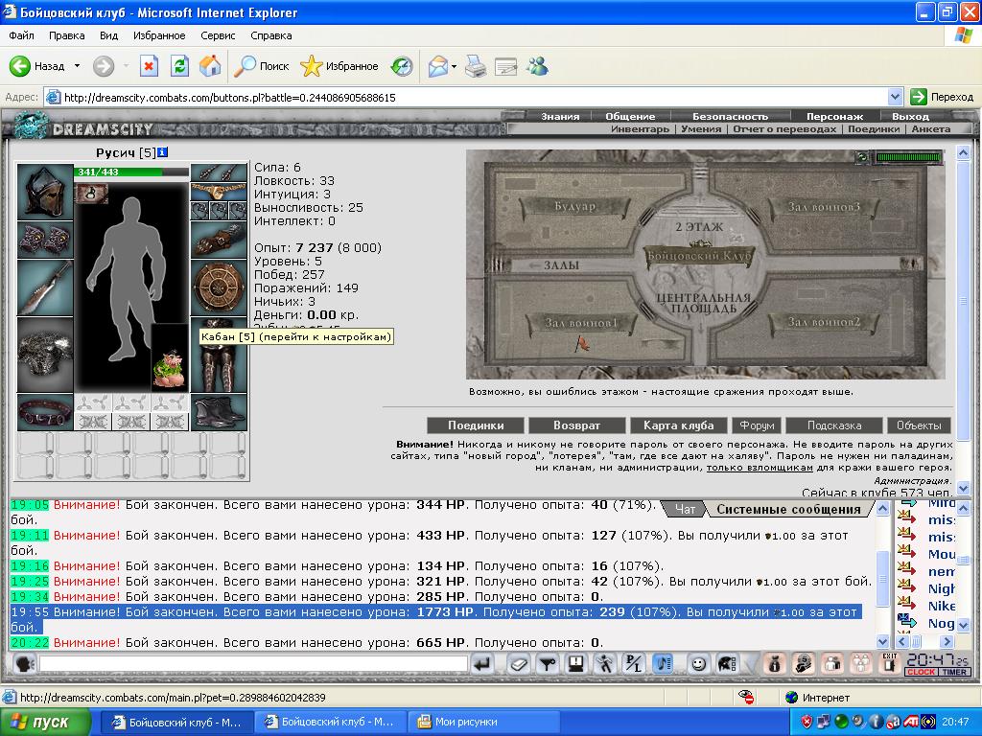The width and height of the screenshot is (982, 736).
Task: Open the Mail button dropdown arrow
Action: click(x=454, y=66)
